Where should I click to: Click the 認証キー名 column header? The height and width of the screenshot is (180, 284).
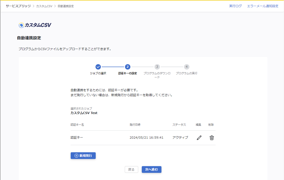(x=77, y=125)
